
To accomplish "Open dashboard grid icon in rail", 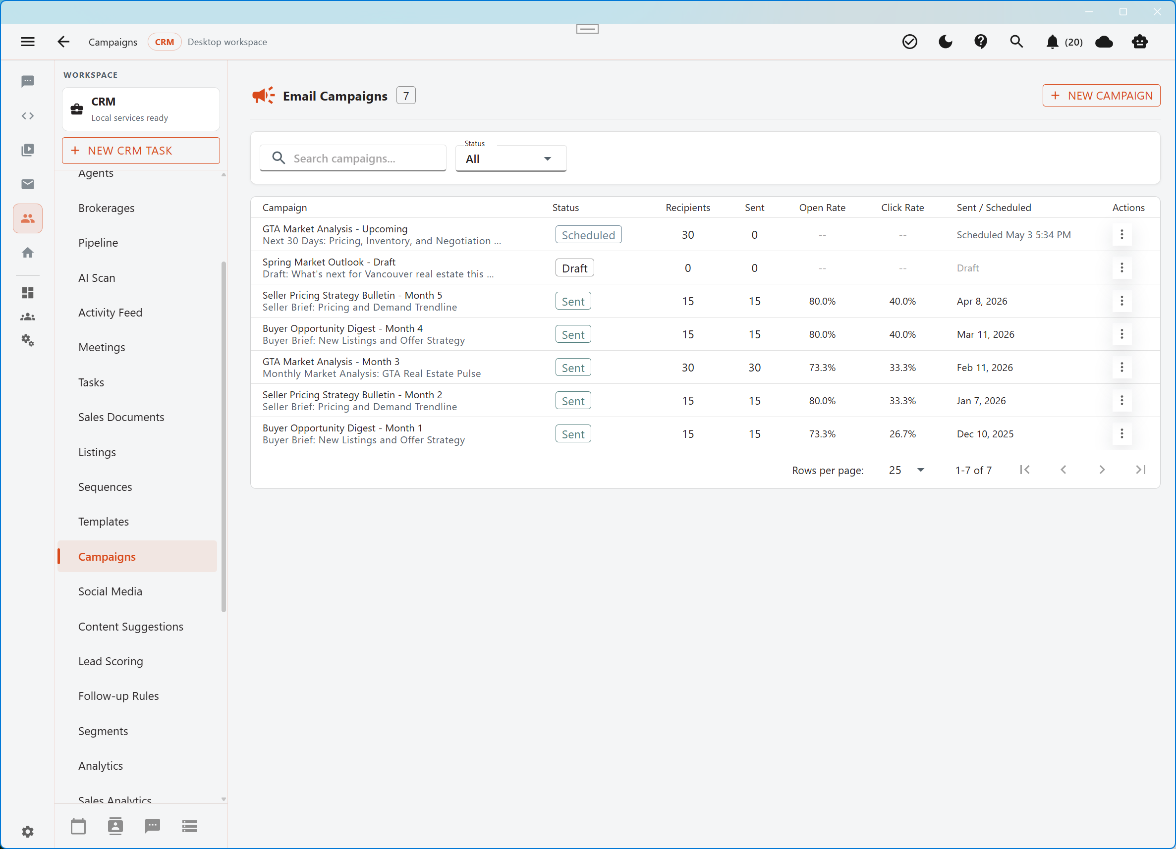I will pos(27,293).
